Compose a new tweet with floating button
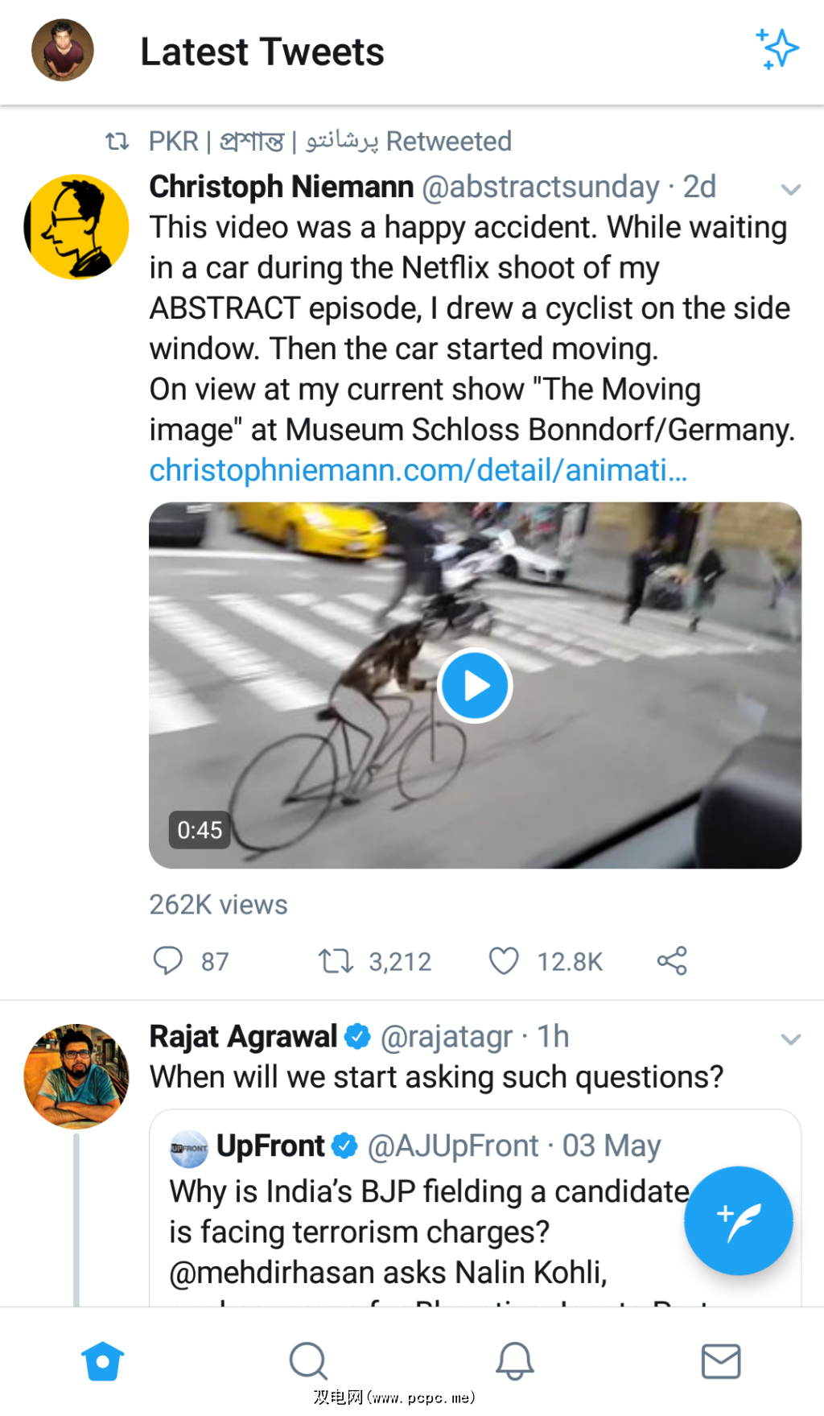824x1416 pixels. pos(738,1220)
